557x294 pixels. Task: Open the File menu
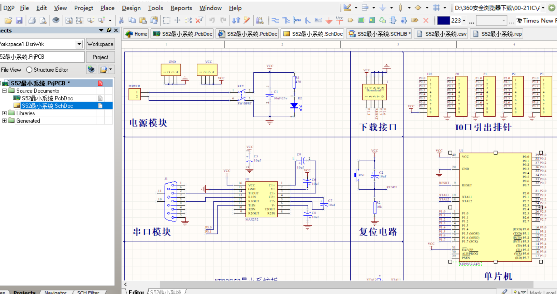(x=24, y=8)
